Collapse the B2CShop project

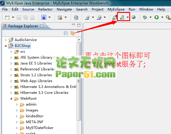(x=6, y=46)
